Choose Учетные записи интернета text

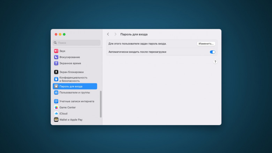click(x=77, y=101)
